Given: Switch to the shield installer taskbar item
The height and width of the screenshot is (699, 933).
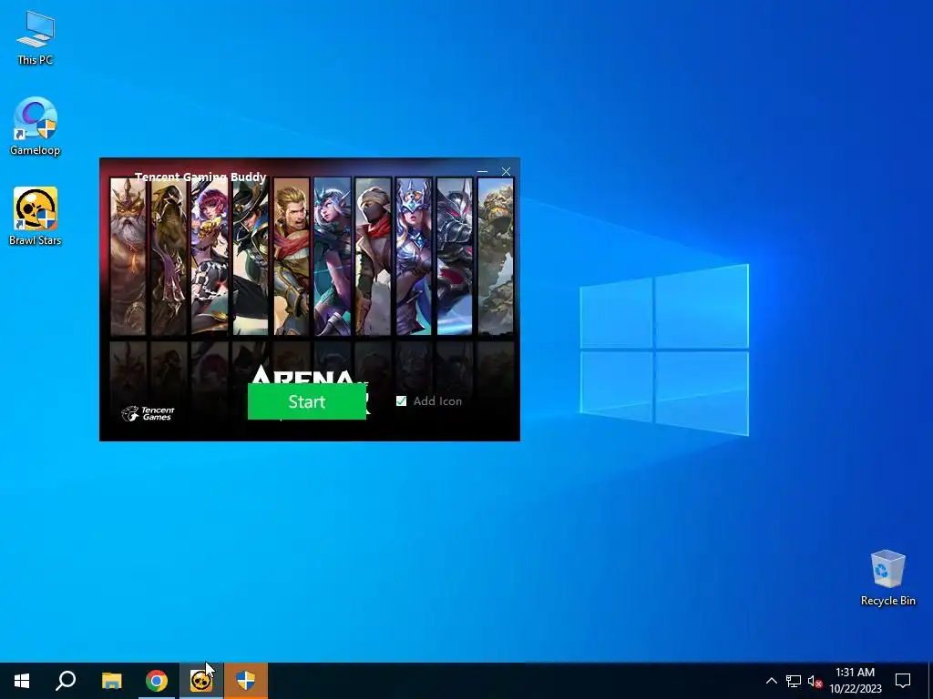Looking at the screenshot, I should (246, 681).
